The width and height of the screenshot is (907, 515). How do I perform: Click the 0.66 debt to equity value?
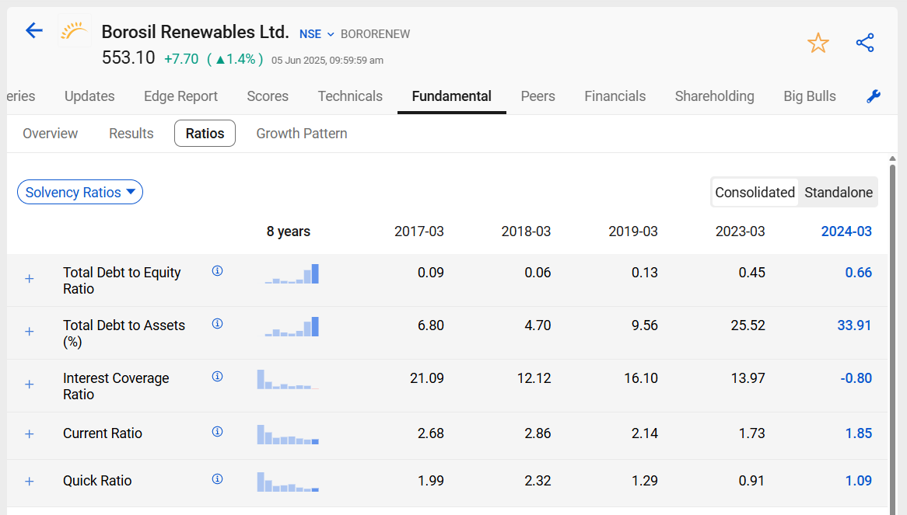coord(859,273)
